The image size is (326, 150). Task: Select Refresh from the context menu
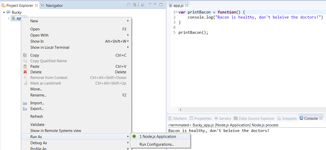click(x=36, y=116)
